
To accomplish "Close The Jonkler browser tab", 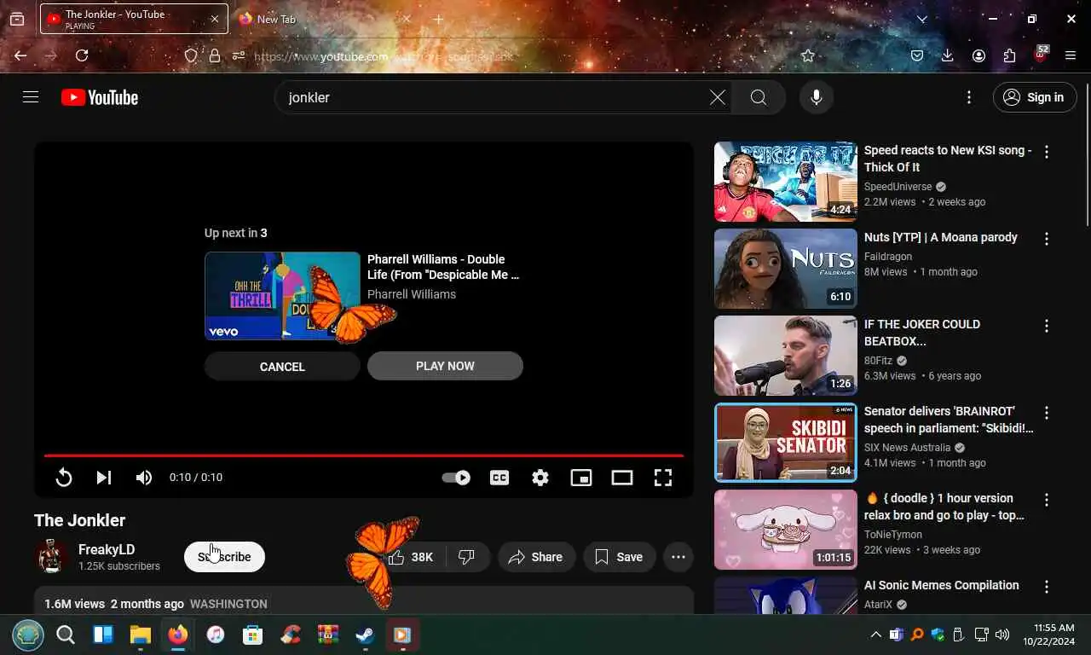I will tap(214, 19).
